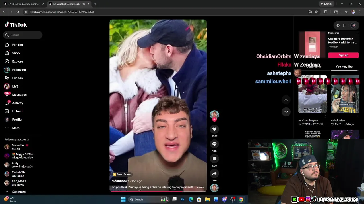This screenshot has width=364, height=204.
Task: Open Chrome three-dot menu
Action: [359, 12]
